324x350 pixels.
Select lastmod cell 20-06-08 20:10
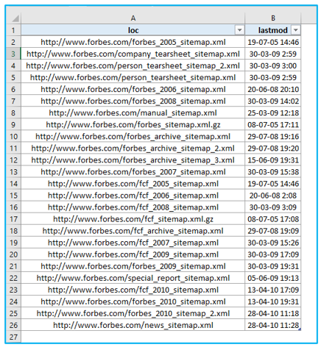[x=273, y=89]
